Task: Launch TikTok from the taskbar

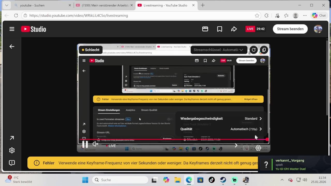Action: 212,180
